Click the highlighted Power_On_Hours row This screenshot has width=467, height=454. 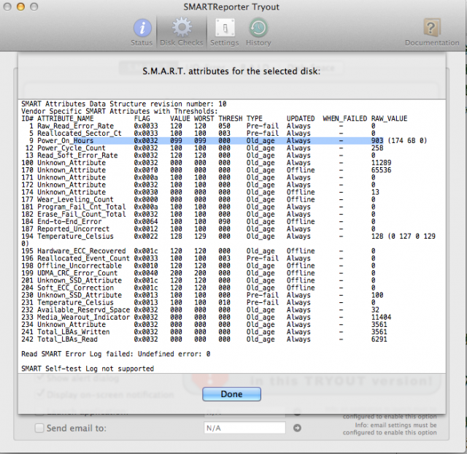click(x=224, y=141)
